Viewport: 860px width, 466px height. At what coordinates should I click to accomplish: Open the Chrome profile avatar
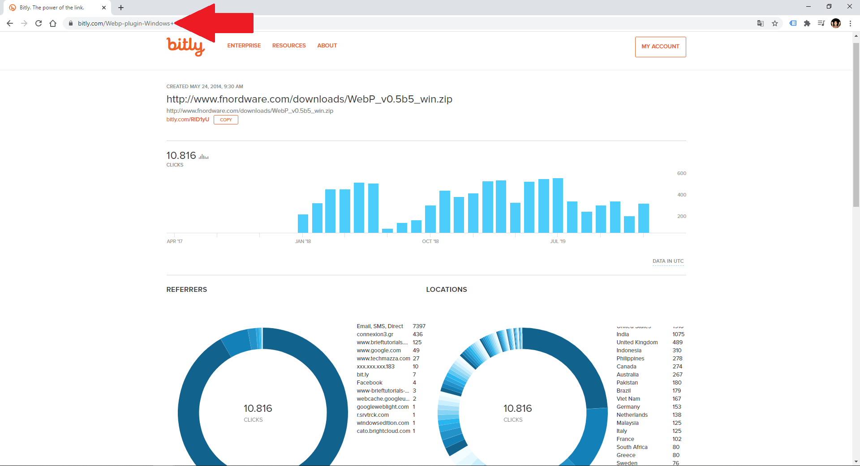(x=836, y=23)
